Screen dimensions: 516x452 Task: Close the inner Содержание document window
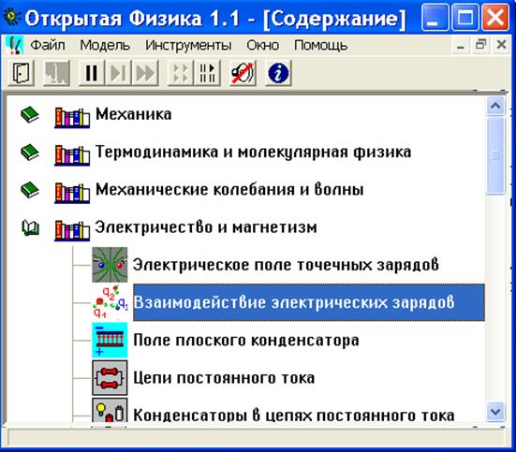pos(501,45)
